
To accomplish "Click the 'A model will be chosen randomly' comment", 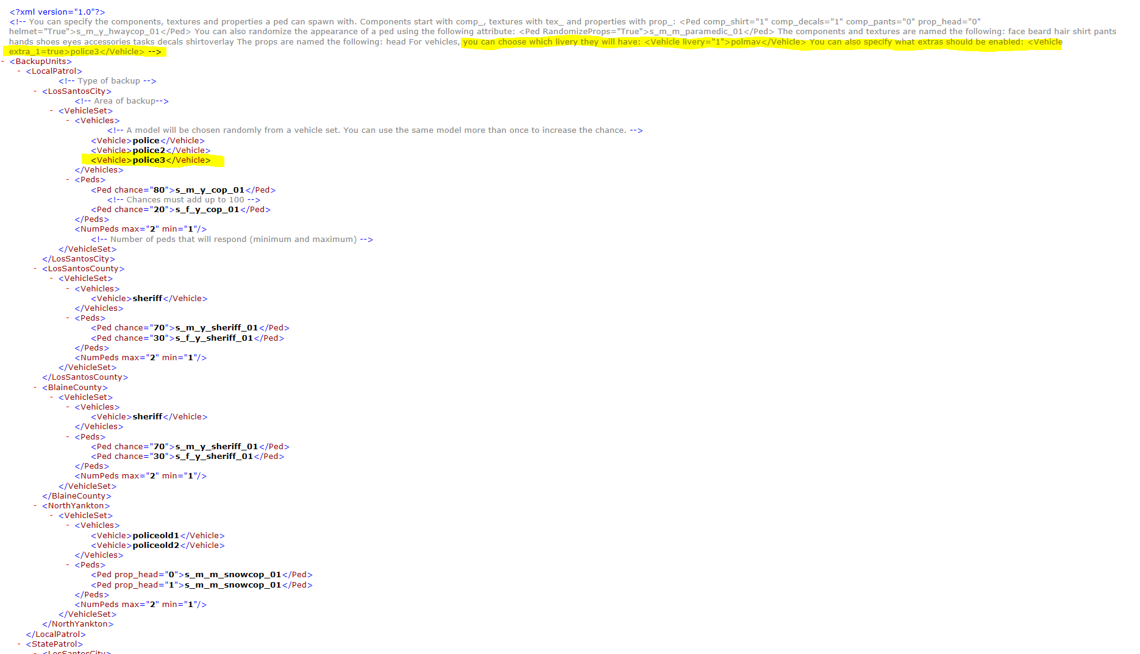I will [375, 130].
